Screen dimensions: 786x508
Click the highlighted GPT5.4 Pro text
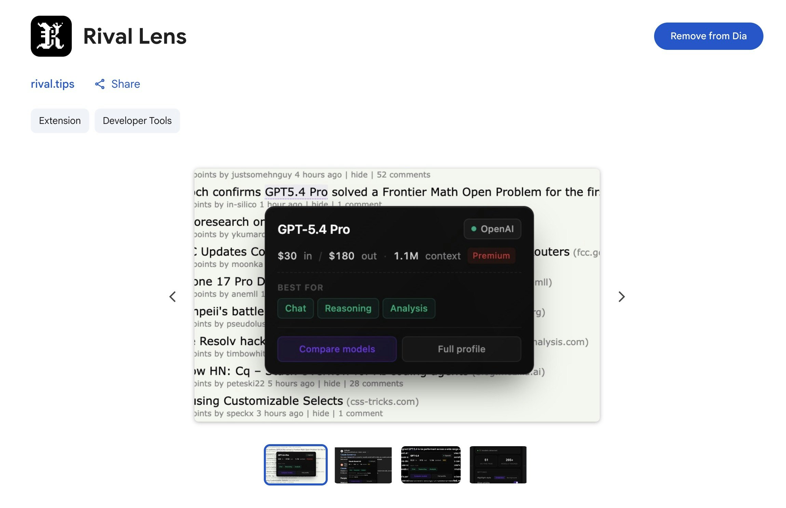pos(296,192)
